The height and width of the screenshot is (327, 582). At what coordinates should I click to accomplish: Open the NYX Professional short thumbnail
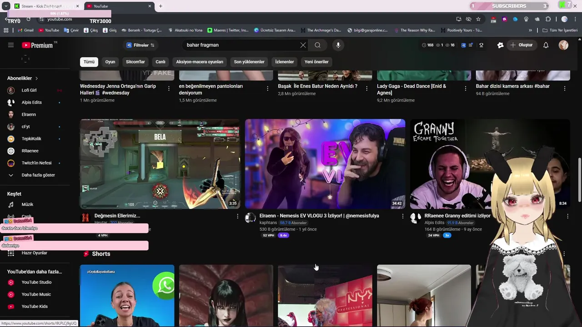point(325,295)
